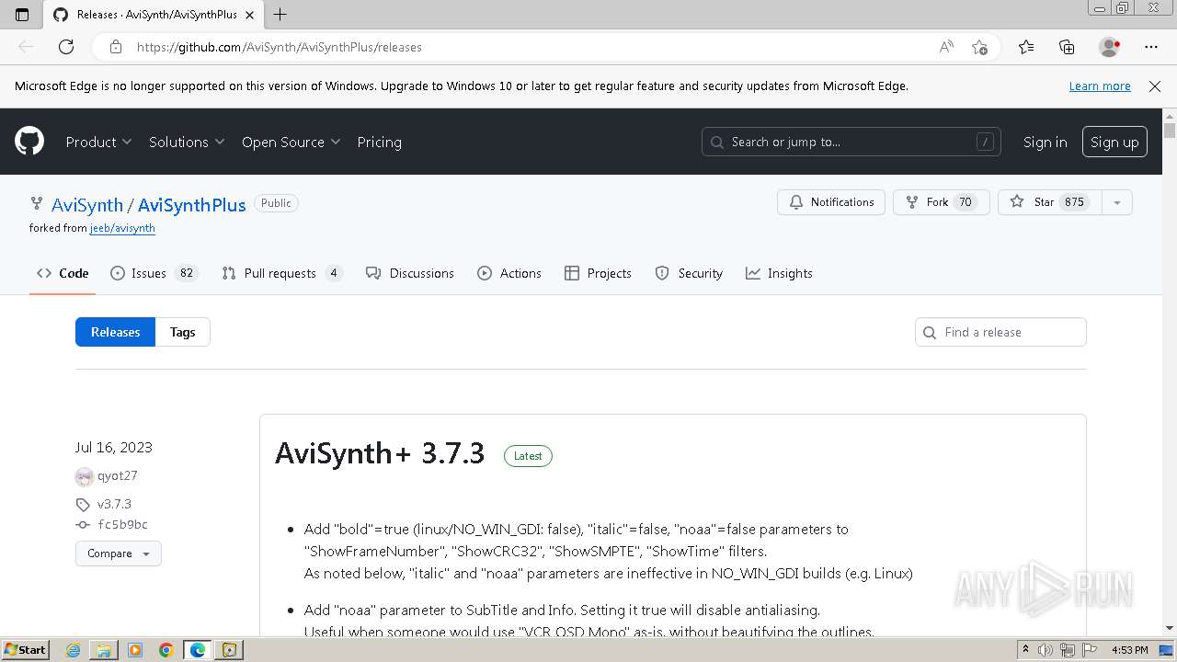This screenshot has width=1177, height=662.
Task: Click the Learn more link
Action: point(1100,86)
